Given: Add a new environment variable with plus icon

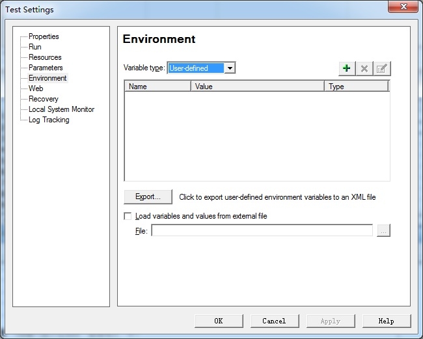Looking at the screenshot, I should point(347,68).
